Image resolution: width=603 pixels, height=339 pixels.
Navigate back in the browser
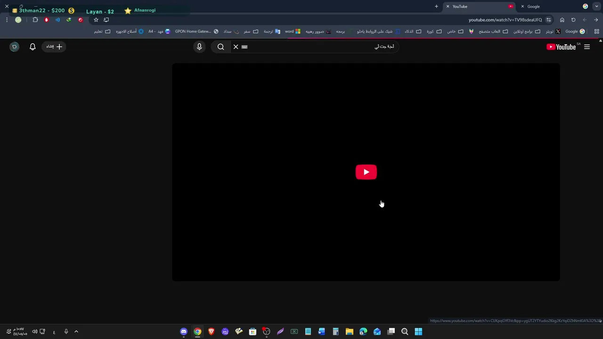pos(585,20)
